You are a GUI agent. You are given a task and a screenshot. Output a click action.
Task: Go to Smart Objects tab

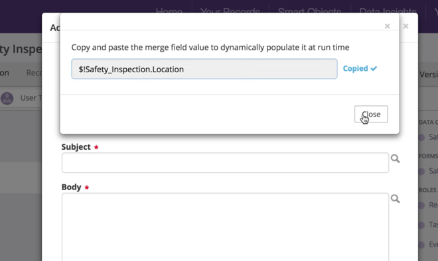point(309,11)
